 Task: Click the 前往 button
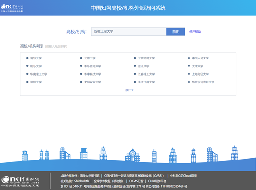(176, 31)
